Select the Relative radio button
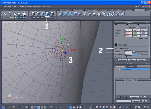The height and width of the screenshot is (109, 151). pyautogui.click(x=138, y=27)
